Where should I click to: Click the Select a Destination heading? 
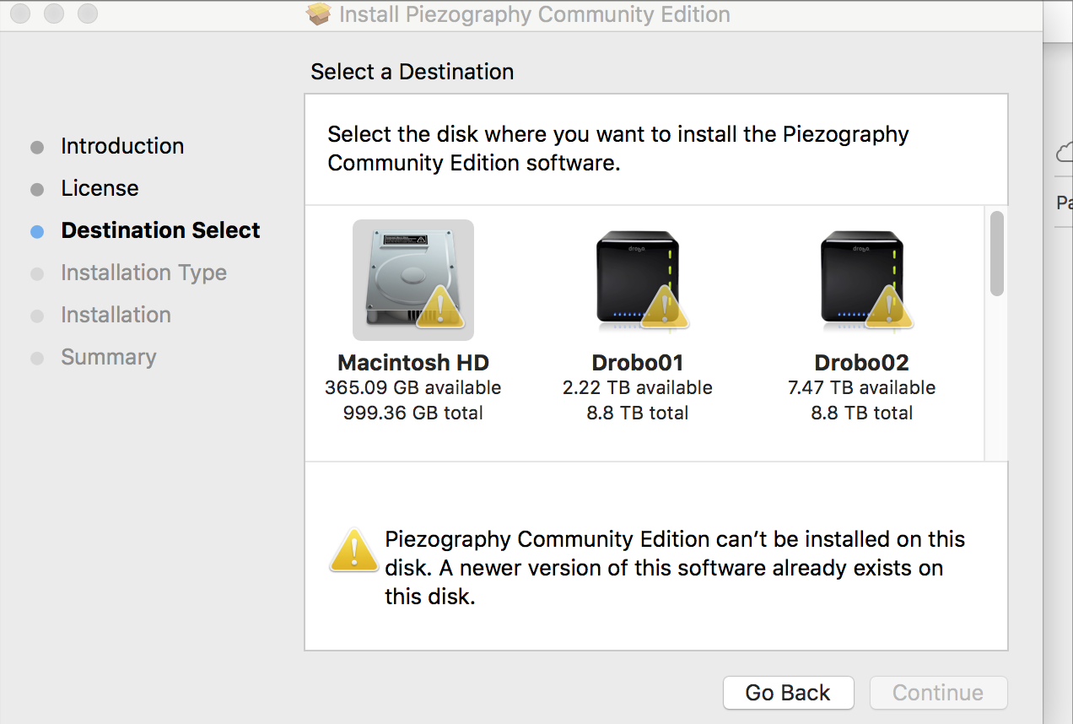(412, 72)
